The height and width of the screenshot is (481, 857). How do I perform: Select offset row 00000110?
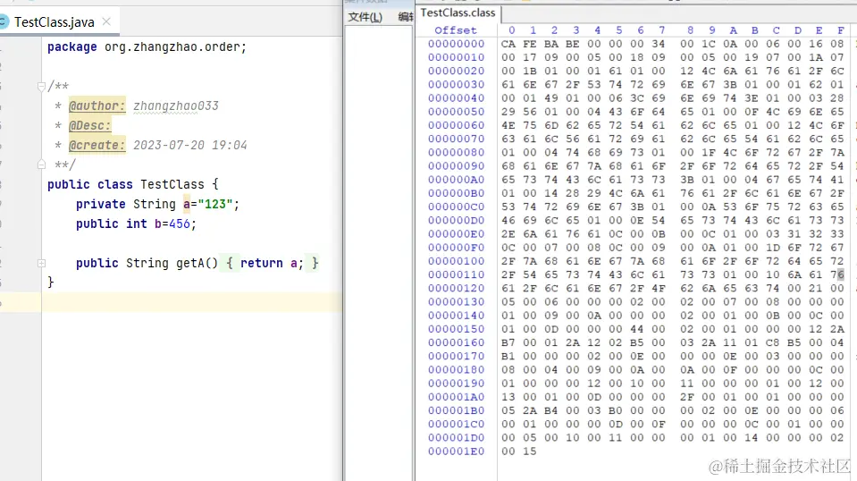coord(456,274)
